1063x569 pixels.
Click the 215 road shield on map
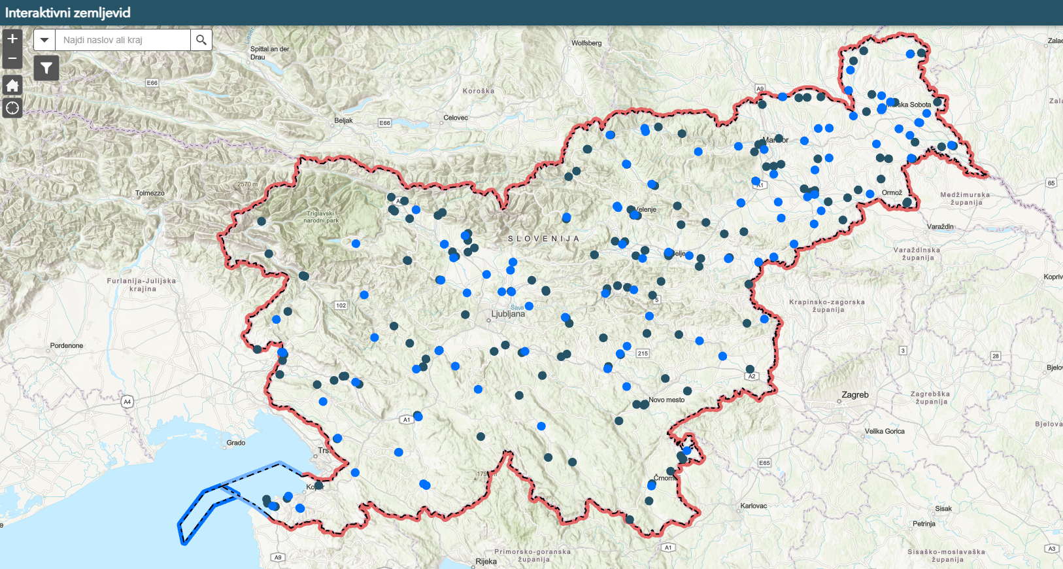tap(643, 353)
